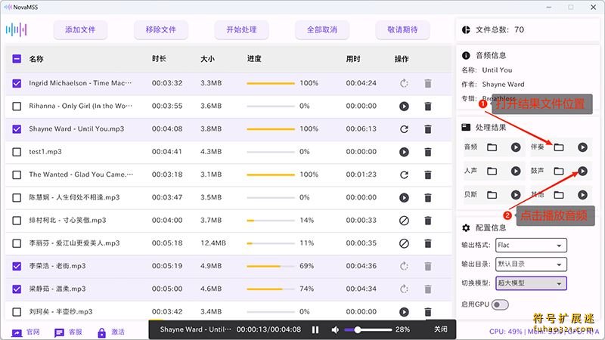605x340 pixels.
Task: Check the 刘珂矣 - 半壶纱.mp3 checkbox
Action: (x=17, y=312)
